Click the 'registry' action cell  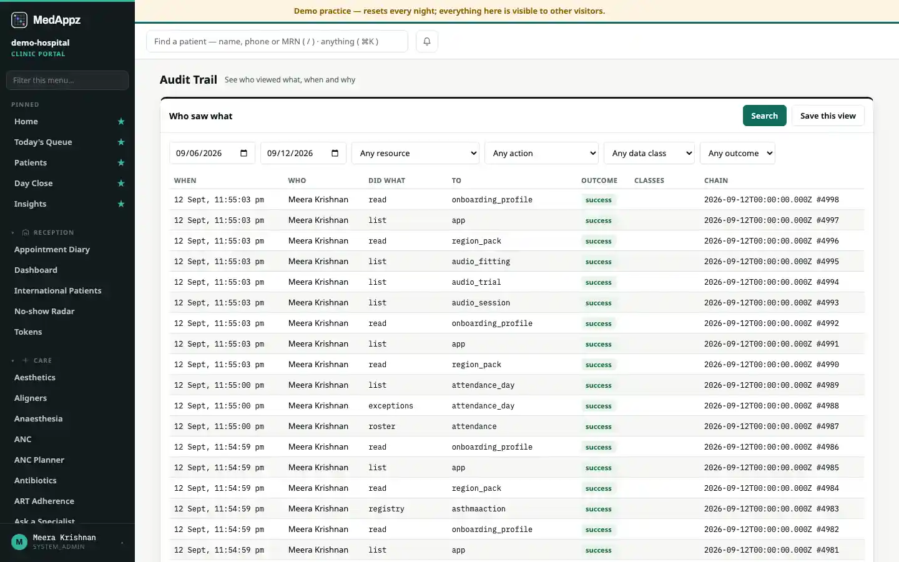pos(386,509)
